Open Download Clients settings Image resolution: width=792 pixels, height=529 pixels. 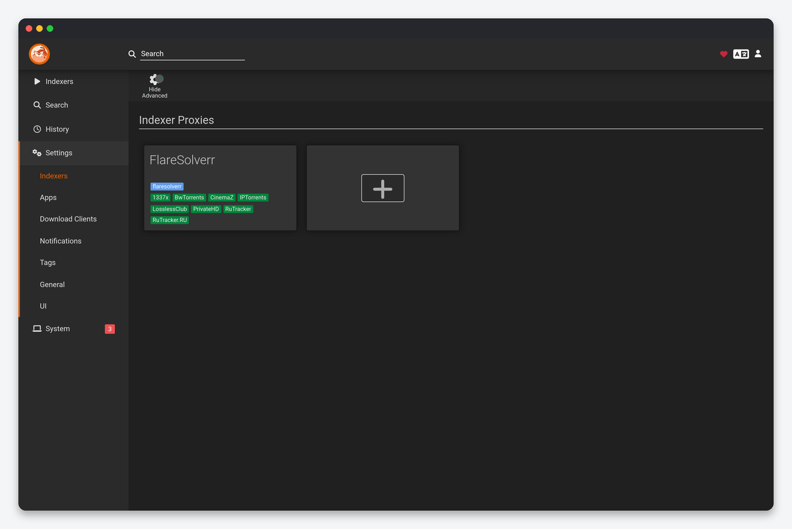coord(68,219)
